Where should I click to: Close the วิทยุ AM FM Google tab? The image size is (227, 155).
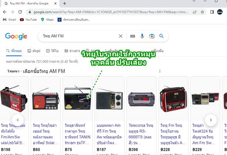pos(55,3)
